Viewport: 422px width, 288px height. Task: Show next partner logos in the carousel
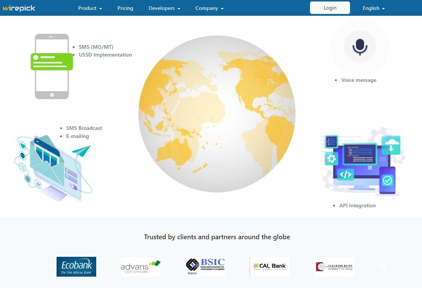382,266
